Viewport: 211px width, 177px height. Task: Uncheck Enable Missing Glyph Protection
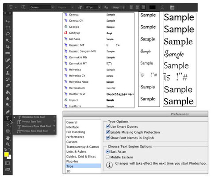(108, 132)
